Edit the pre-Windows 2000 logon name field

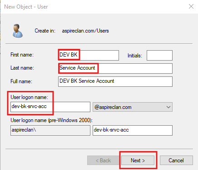(x=133, y=130)
